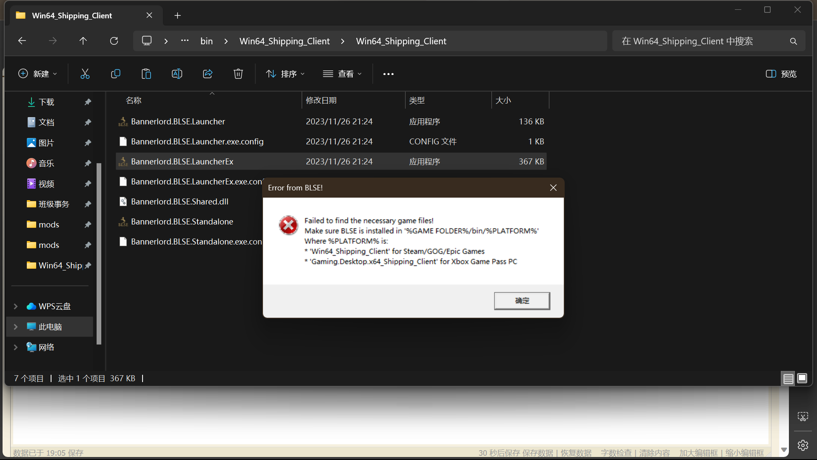The height and width of the screenshot is (460, 817).
Task: Expand 网络 tree node
Action: coord(16,347)
